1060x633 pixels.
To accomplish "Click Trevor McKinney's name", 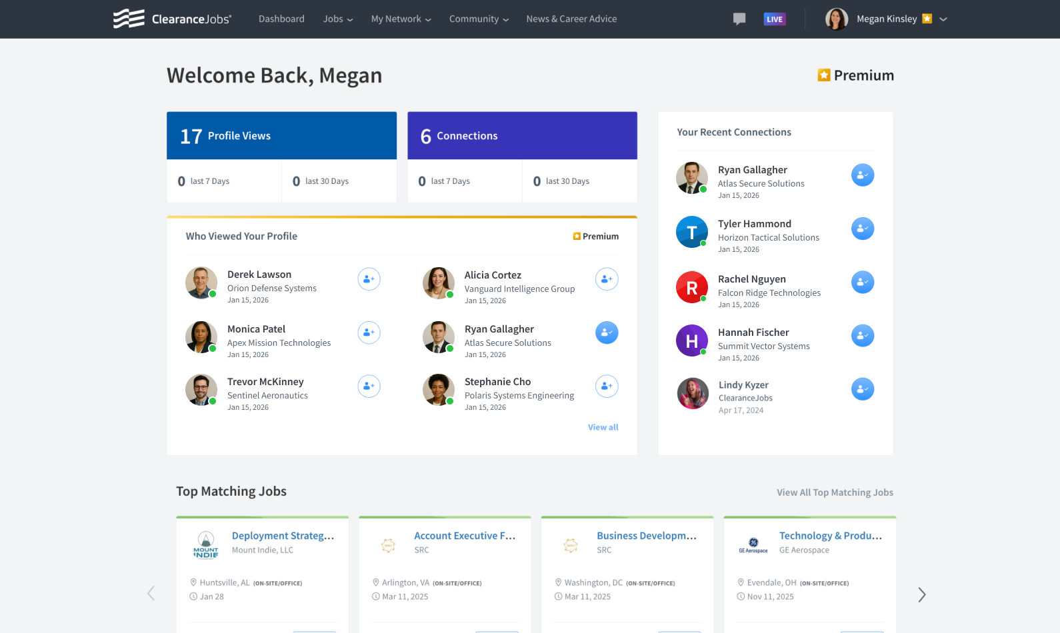I will pyautogui.click(x=265, y=382).
